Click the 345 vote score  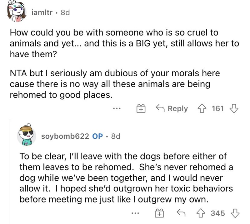218,213
